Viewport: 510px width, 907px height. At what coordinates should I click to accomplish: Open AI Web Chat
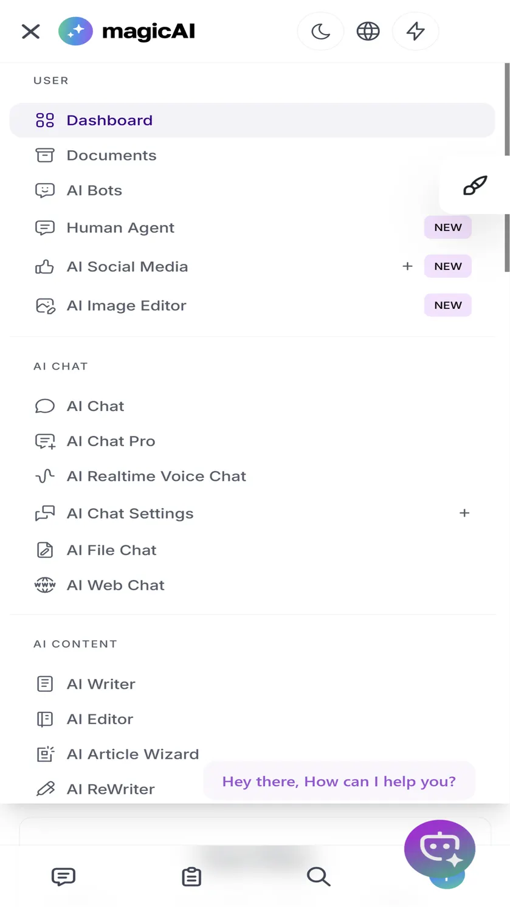coord(252,585)
